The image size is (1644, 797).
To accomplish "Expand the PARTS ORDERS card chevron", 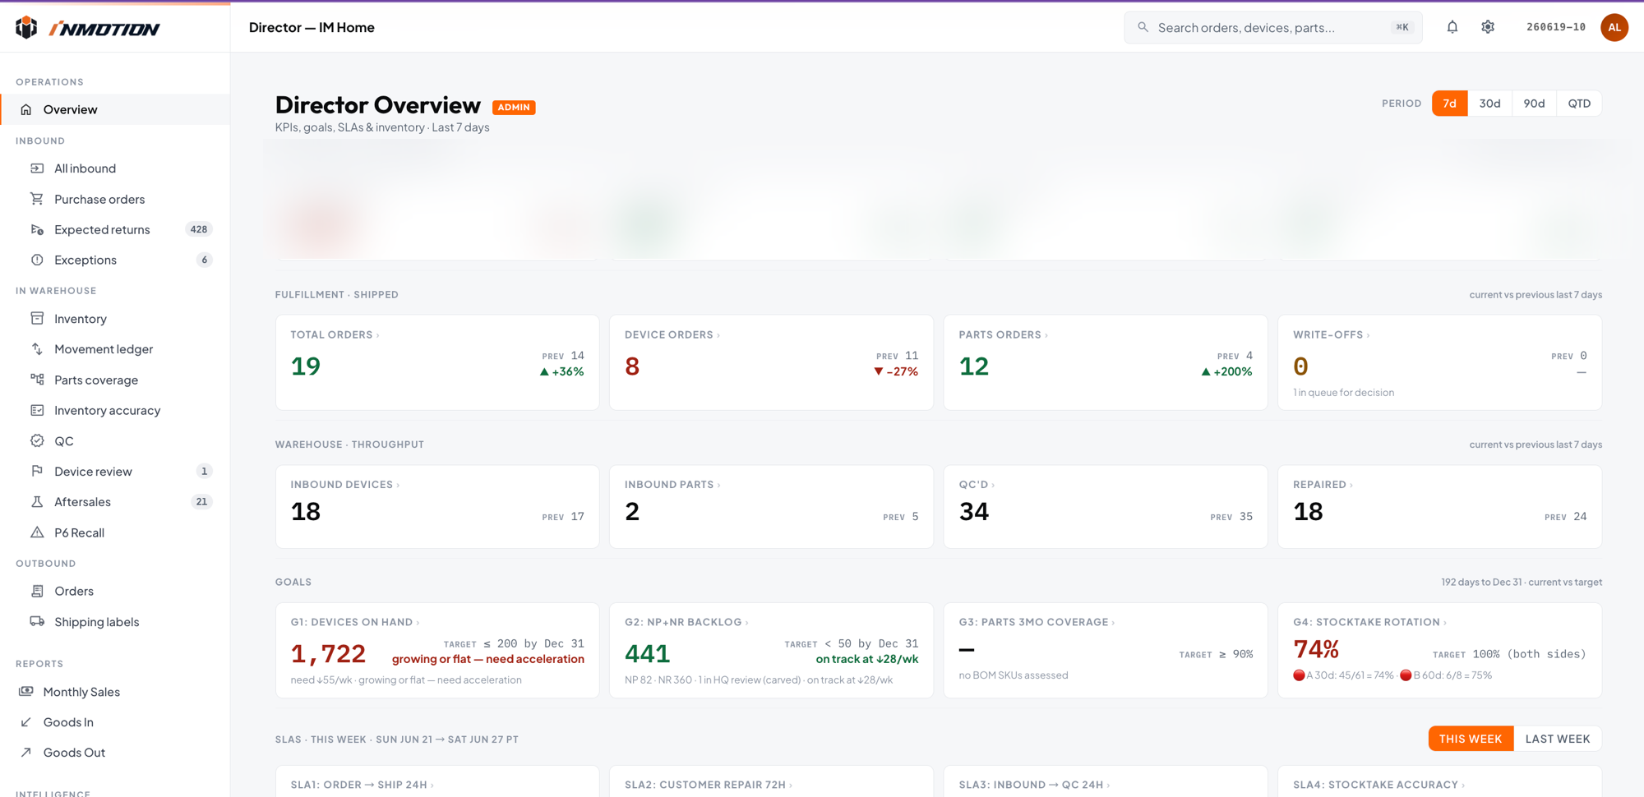I will click(x=1046, y=335).
